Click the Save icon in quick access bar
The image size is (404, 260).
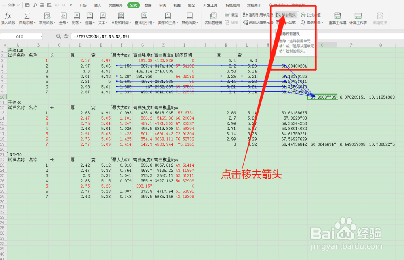[x=27, y=5]
